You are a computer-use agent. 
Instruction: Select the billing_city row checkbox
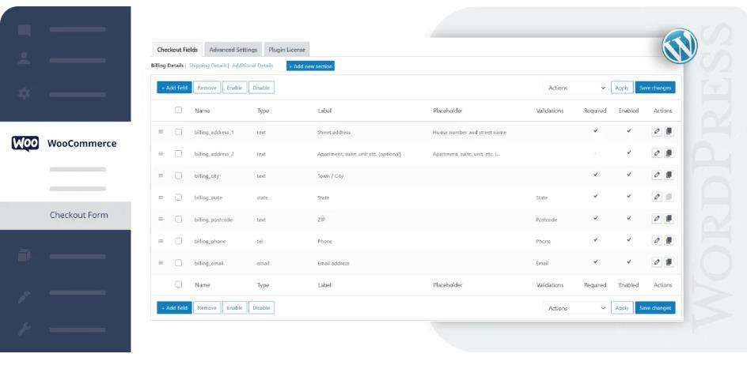tap(178, 175)
